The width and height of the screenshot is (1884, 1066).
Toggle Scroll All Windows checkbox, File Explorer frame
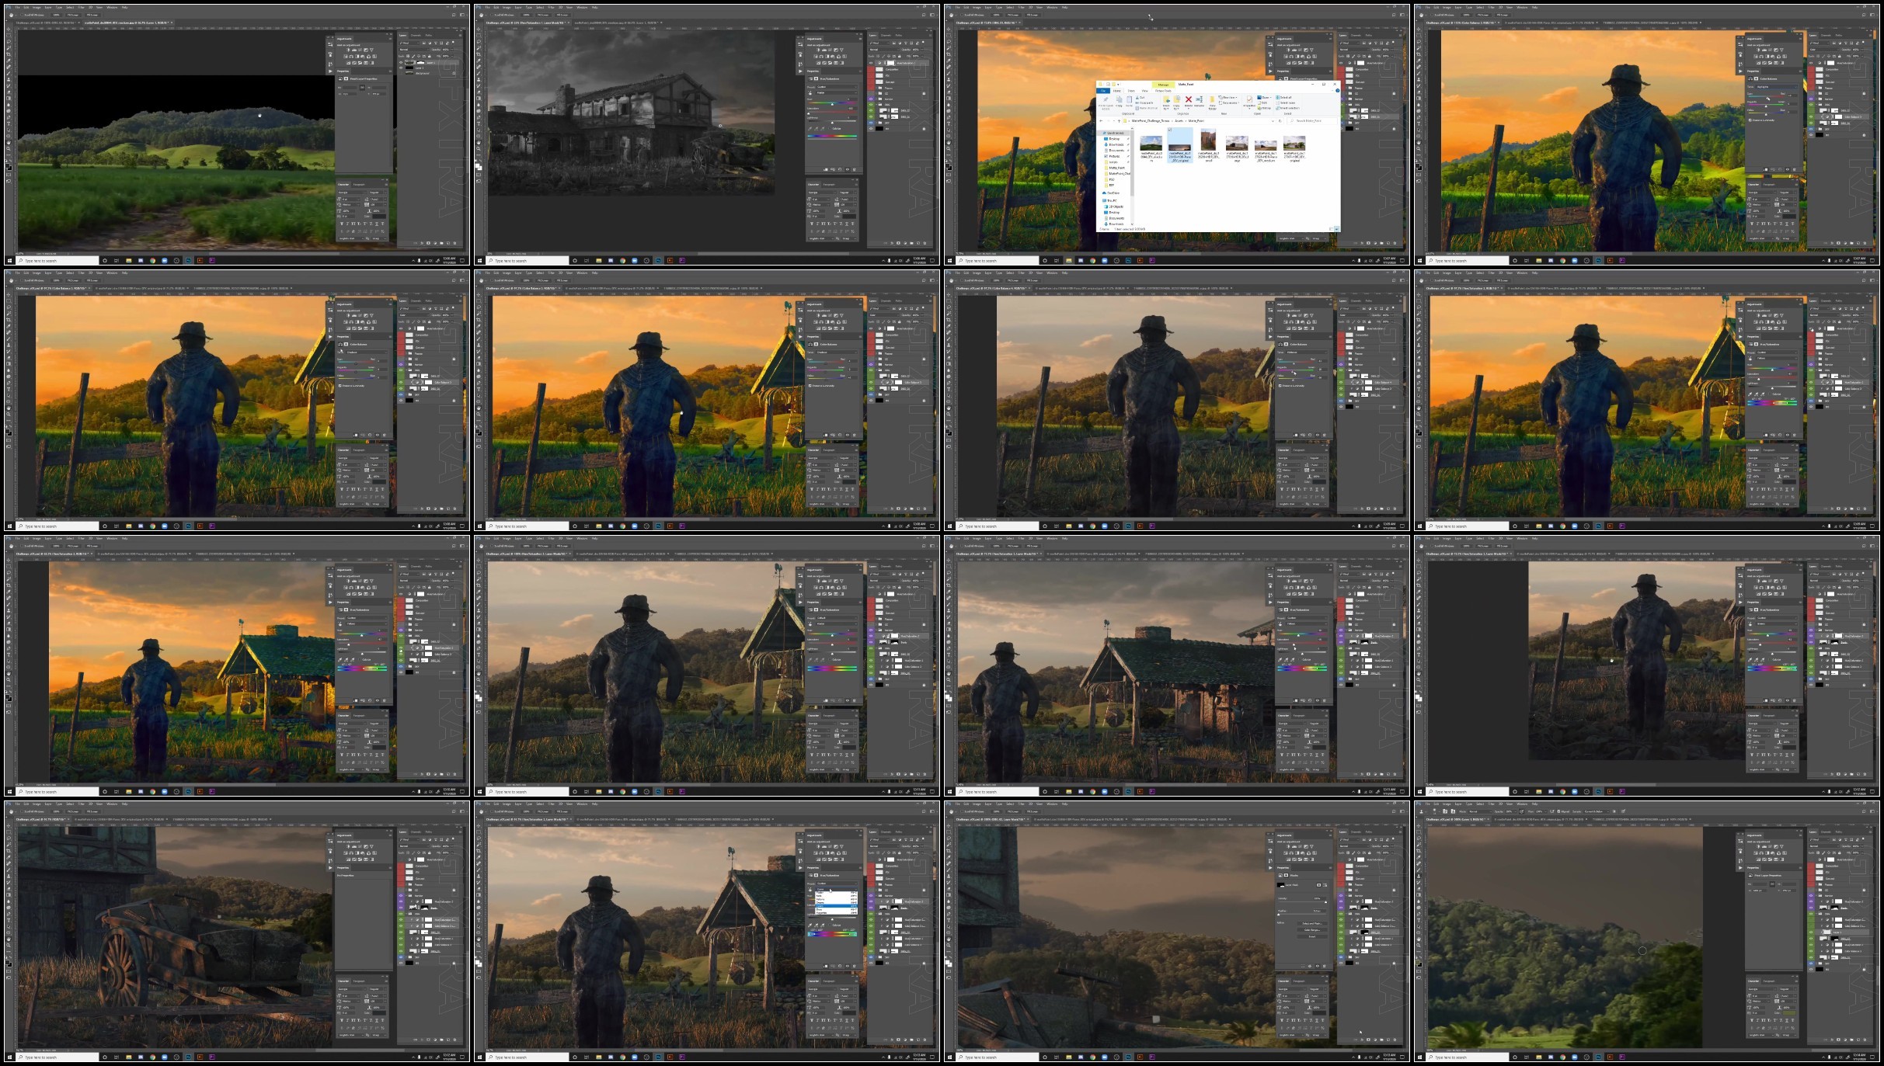pyautogui.click(x=962, y=15)
